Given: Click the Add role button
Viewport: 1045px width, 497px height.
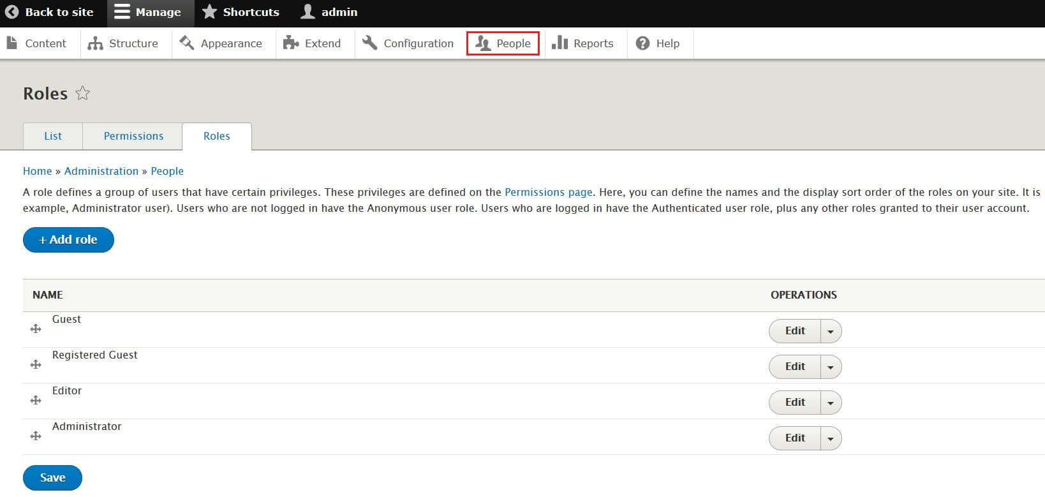Looking at the screenshot, I should pos(68,240).
